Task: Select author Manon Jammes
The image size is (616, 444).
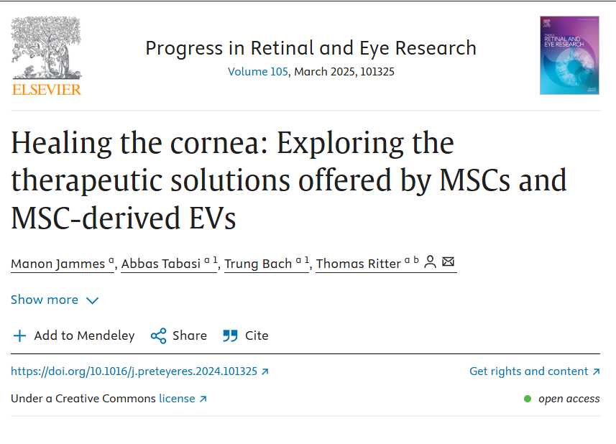Action: 58,264
